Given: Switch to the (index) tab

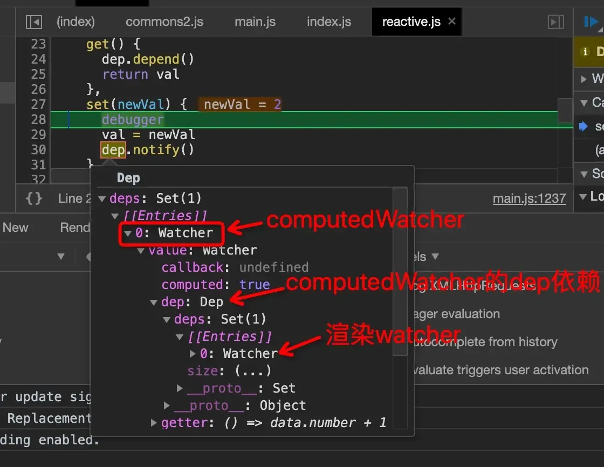Looking at the screenshot, I should (x=75, y=22).
